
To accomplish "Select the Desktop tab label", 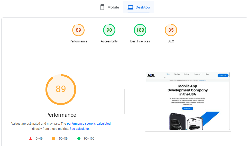I will pyautogui.click(x=143, y=7).
